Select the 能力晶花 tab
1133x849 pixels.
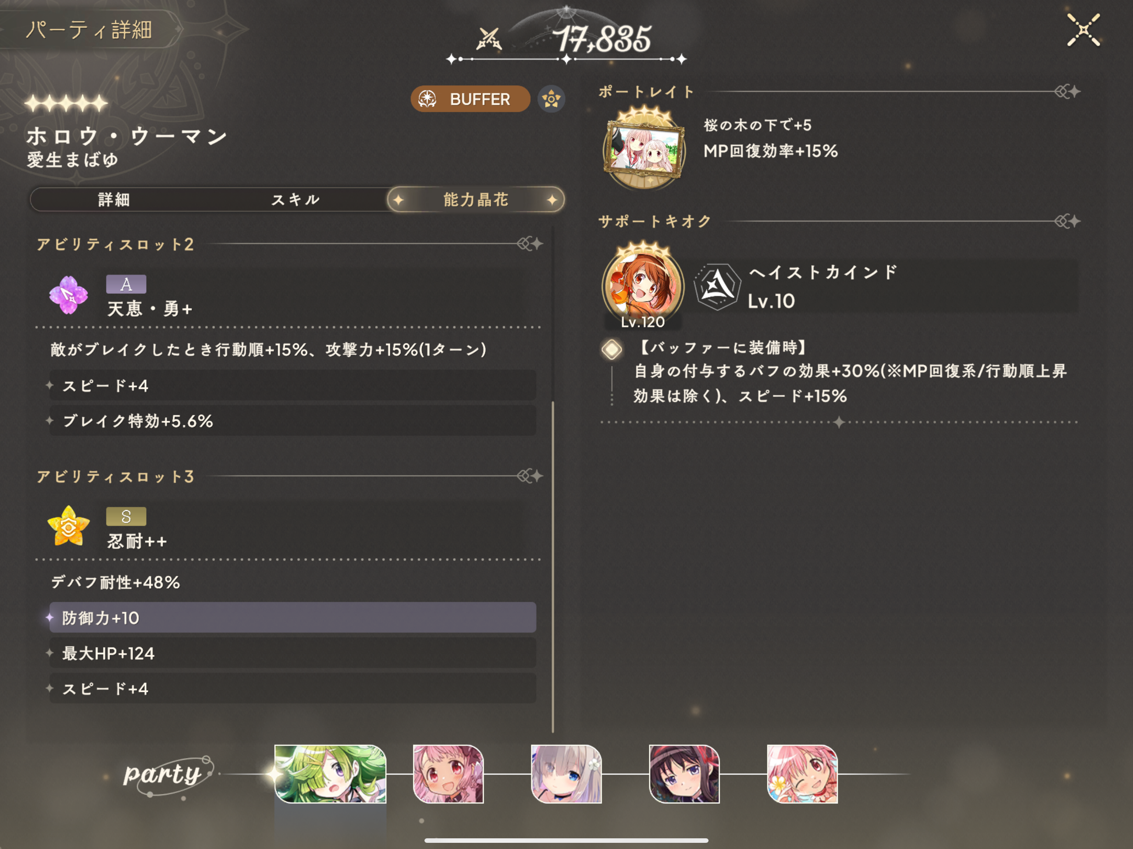(476, 199)
